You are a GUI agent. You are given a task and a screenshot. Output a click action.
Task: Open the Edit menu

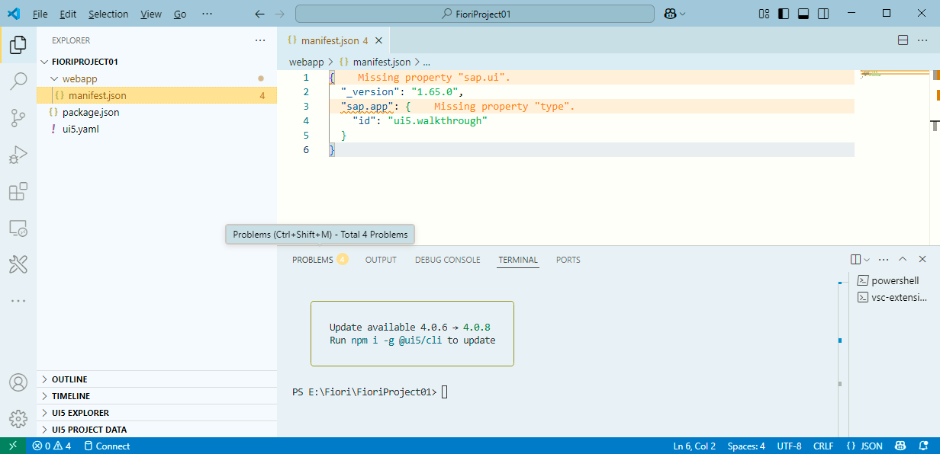point(68,14)
